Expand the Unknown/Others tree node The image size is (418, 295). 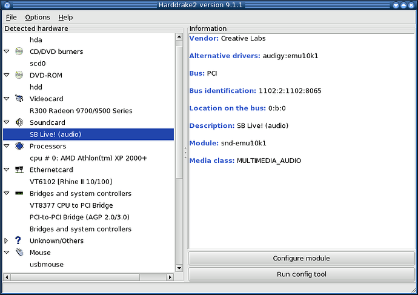click(6, 240)
